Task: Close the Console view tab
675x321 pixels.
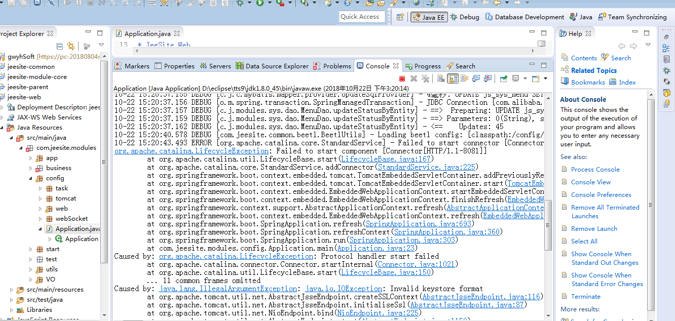Action: (x=396, y=66)
